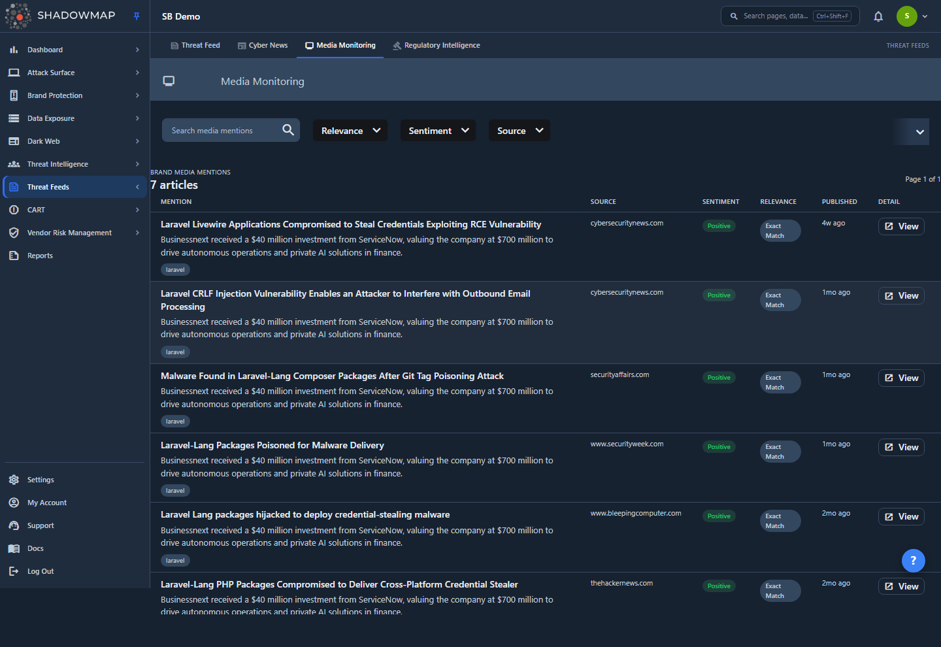Click the Vendor Risk Management shield icon
This screenshot has width=941, height=647.
point(14,233)
